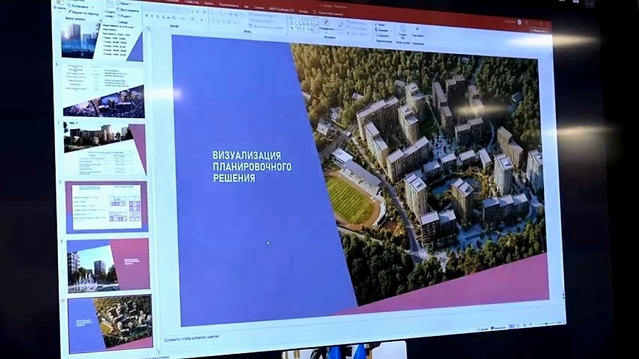Toggle the Notes (Заметки) pane in status bar
639x359 pixels.
coord(484,329)
